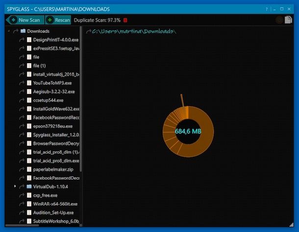Select Spyglass_Installer_1.2.0 entry
Viewport: 299px width, 232px height.
point(56,135)
